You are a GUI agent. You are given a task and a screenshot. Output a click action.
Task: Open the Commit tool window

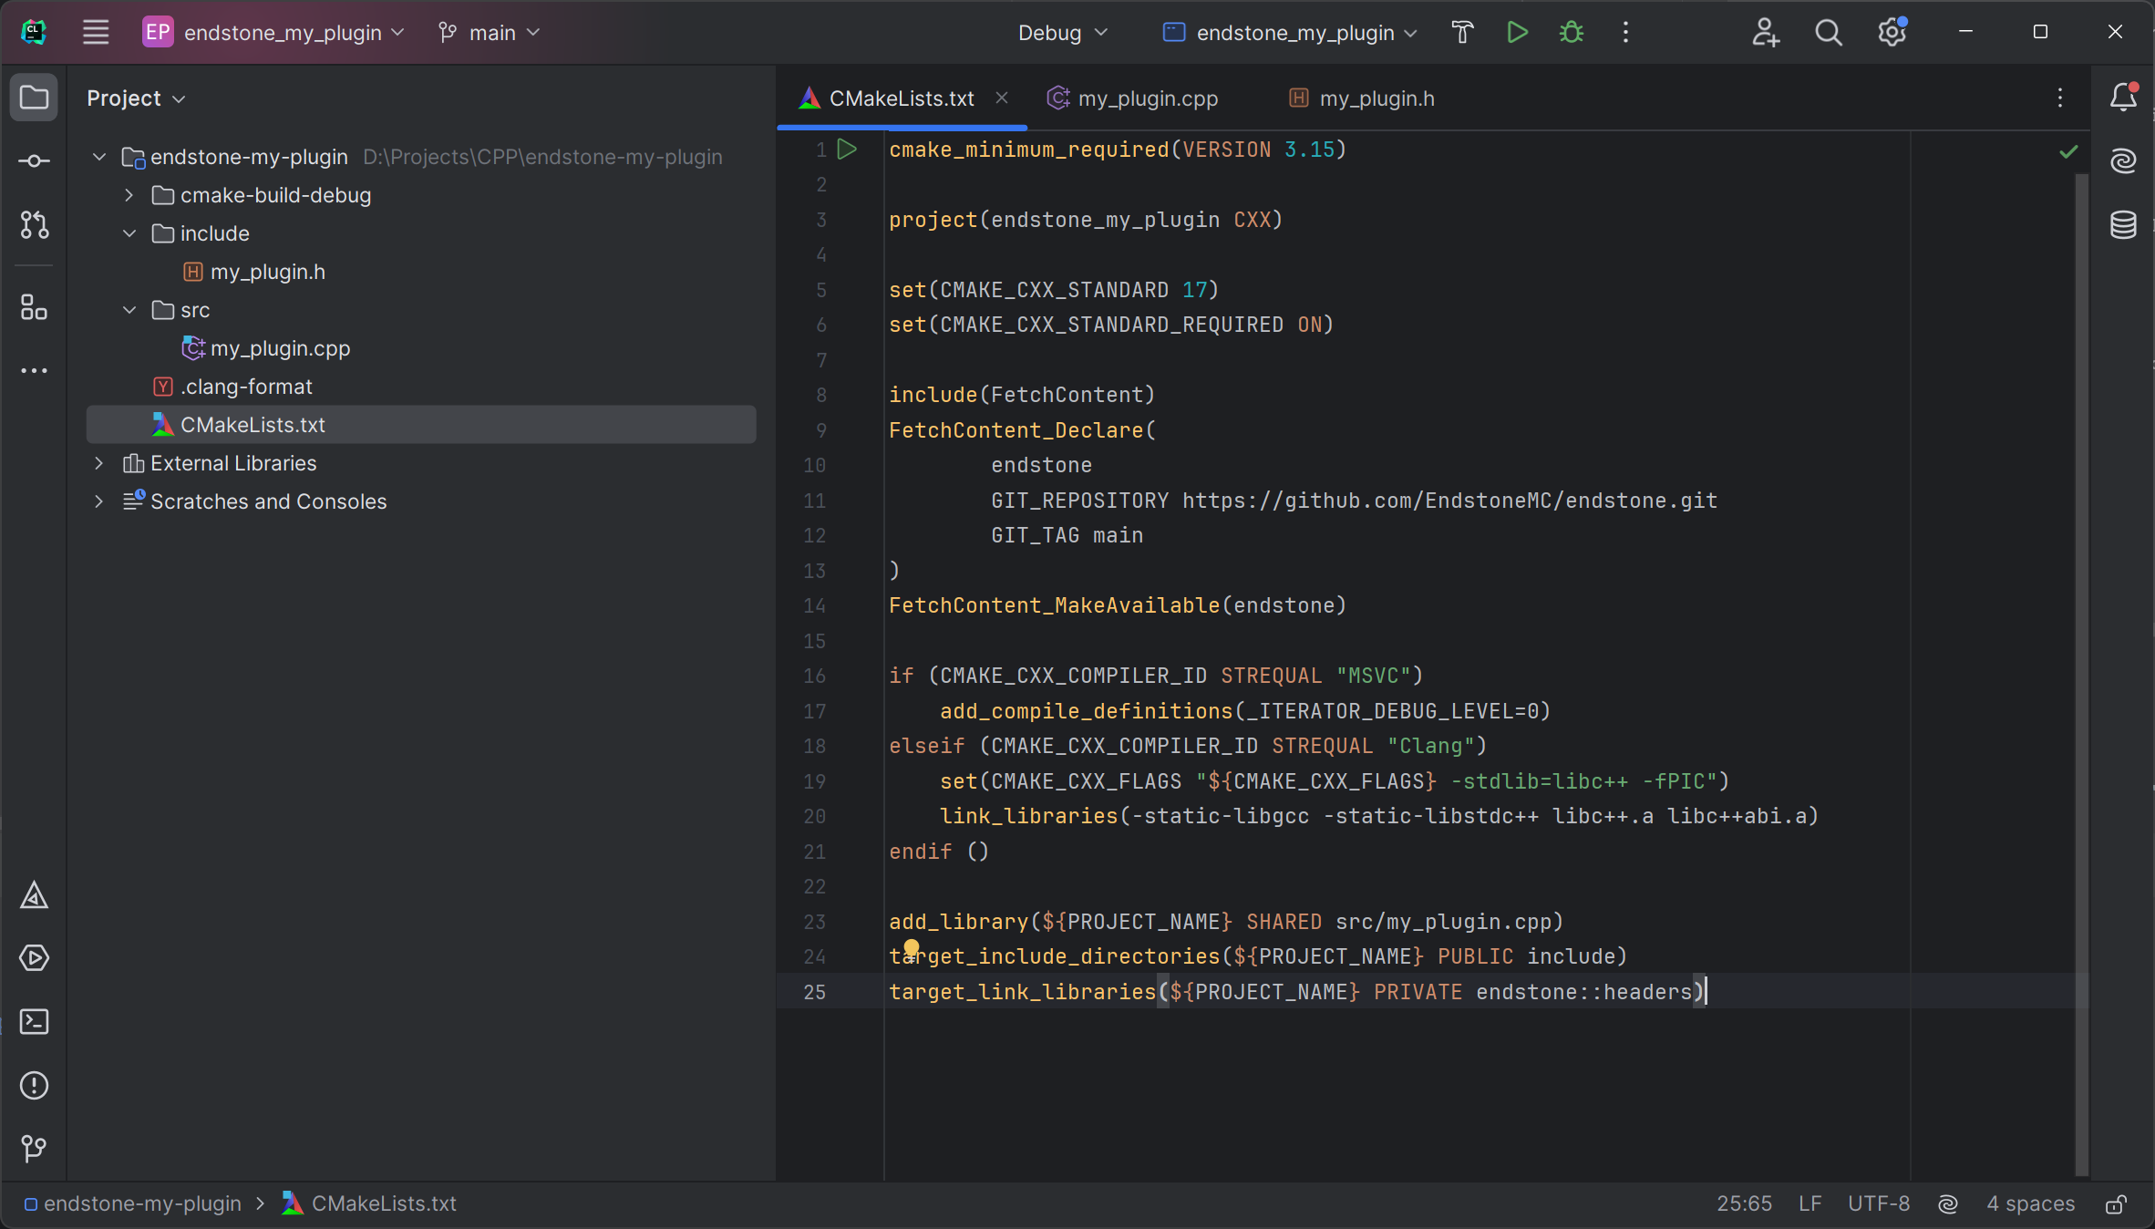34,161
